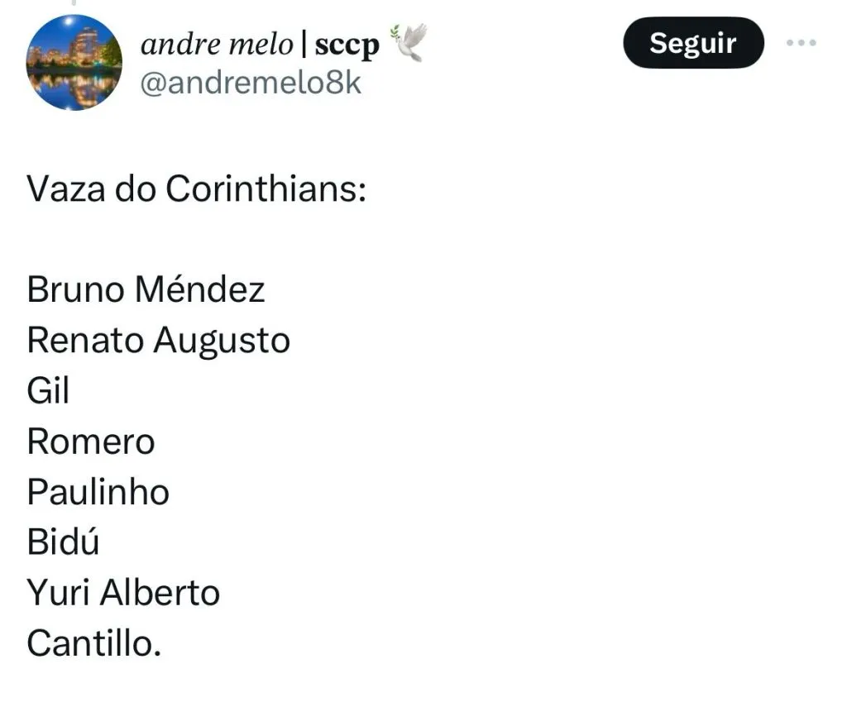This screenshot has width=847, height=702.
Task: Click 'Cantillo.' at the tweet's end
Action: [x=93, y=643]
